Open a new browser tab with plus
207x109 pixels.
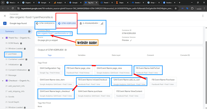coord(179,3)
